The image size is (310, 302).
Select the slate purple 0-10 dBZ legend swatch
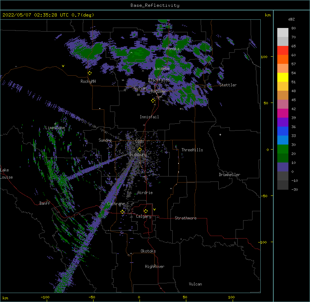[283, 167]
